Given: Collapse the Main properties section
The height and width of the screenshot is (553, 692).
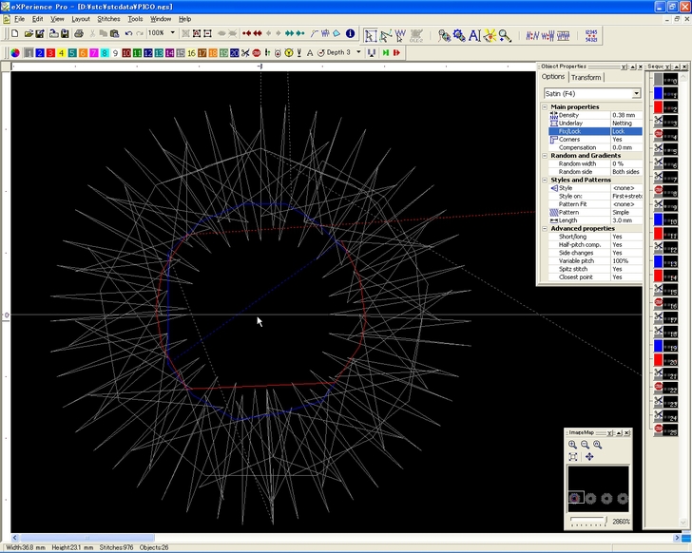Looking at the screenshot, I should click(545, 106).
